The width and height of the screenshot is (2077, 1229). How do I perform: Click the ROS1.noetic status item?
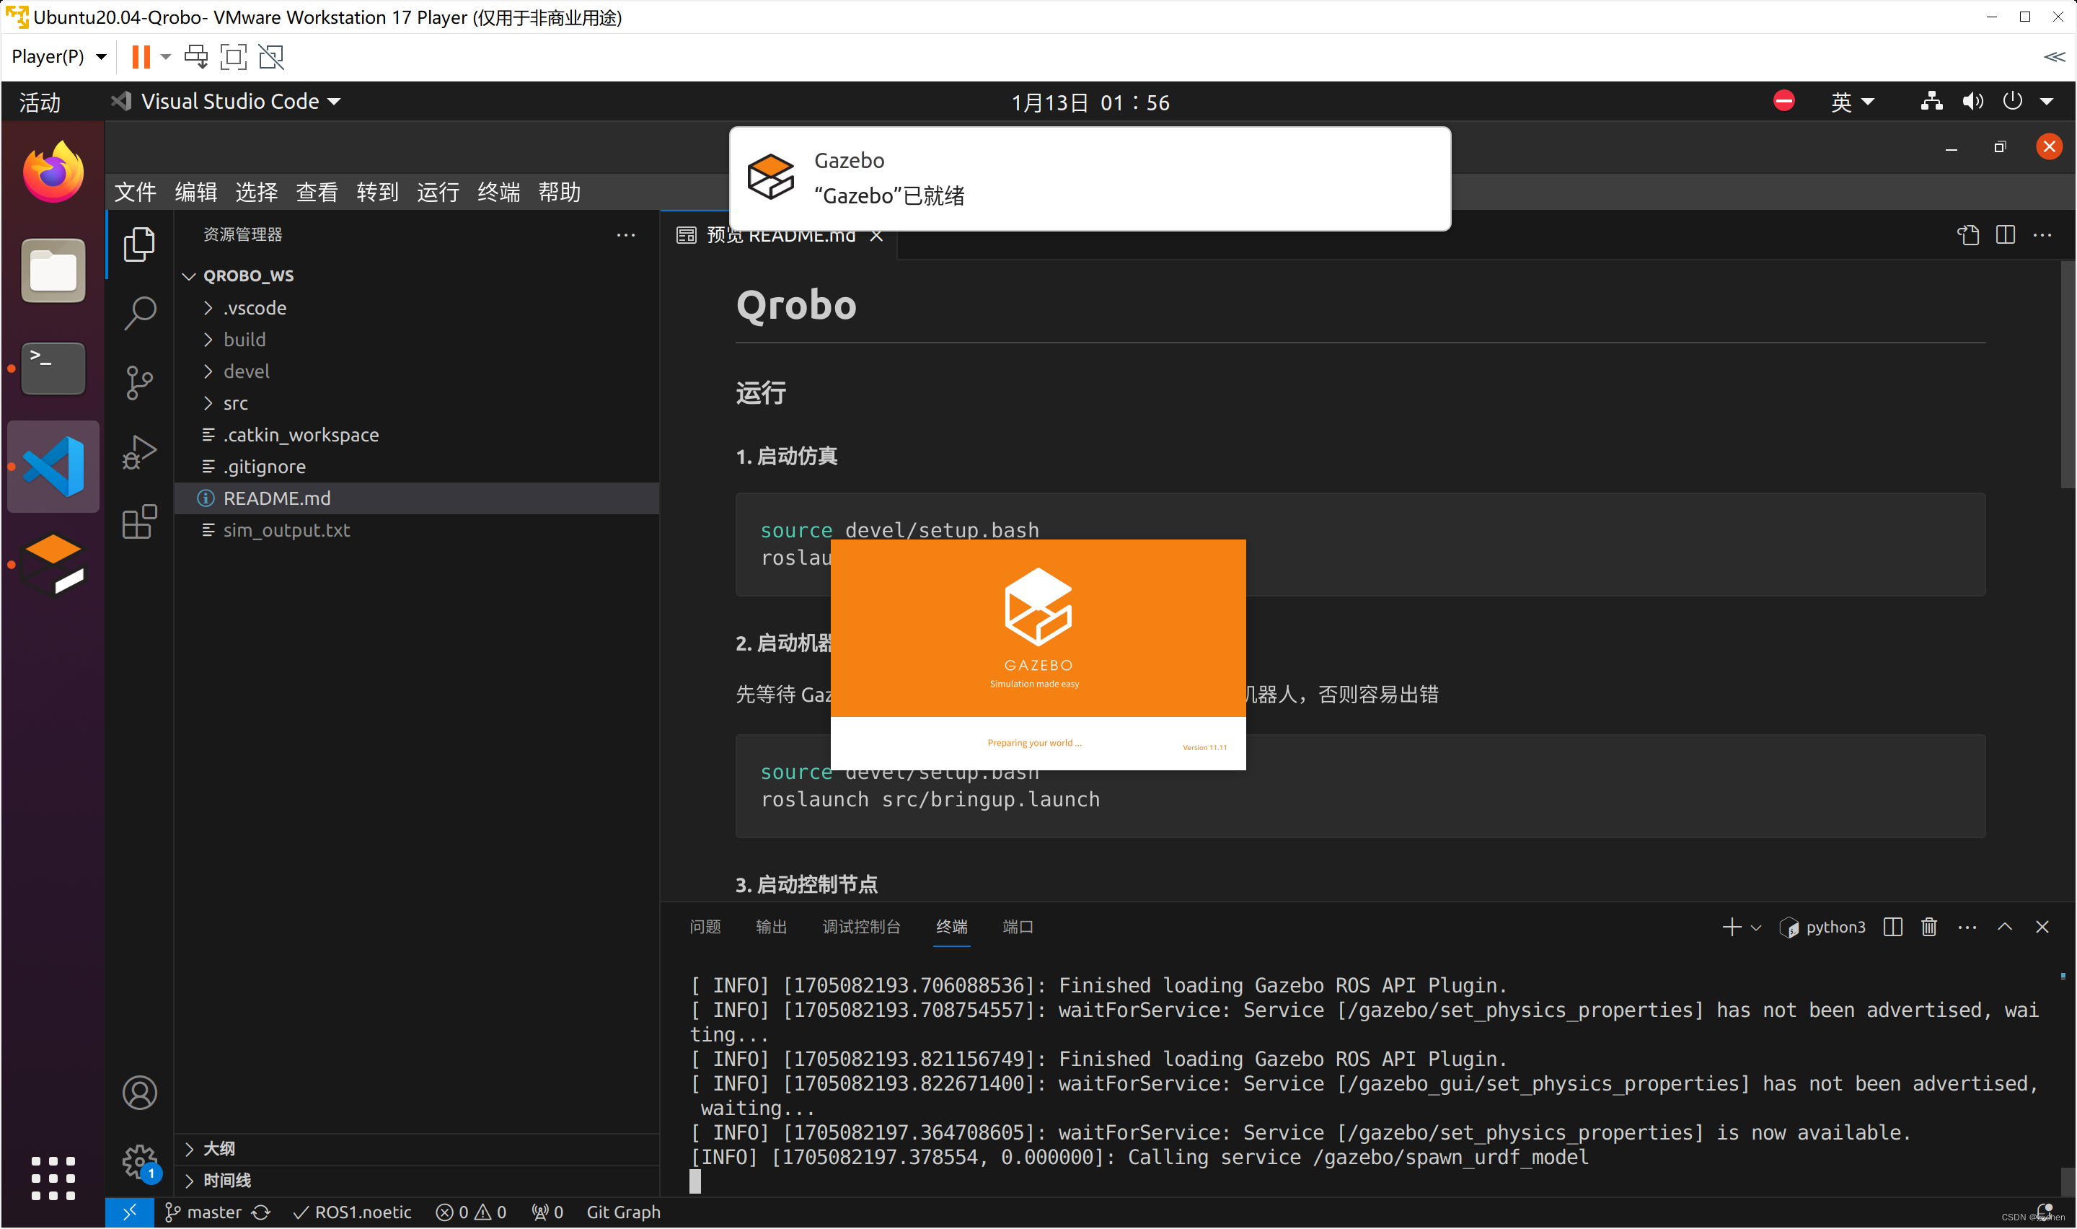coord(353,1212)
